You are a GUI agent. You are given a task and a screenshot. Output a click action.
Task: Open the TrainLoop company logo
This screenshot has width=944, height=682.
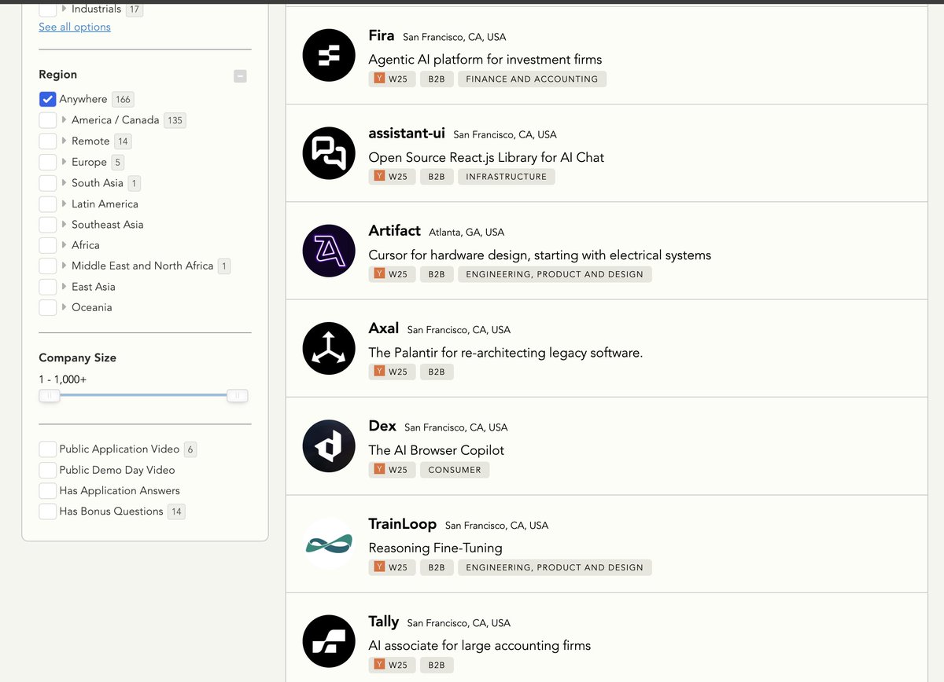click(329, 544)
